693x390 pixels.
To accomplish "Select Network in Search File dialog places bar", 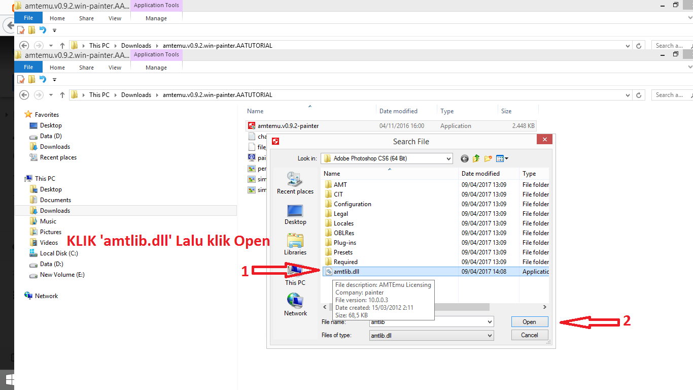I will [x=295, y=305].
